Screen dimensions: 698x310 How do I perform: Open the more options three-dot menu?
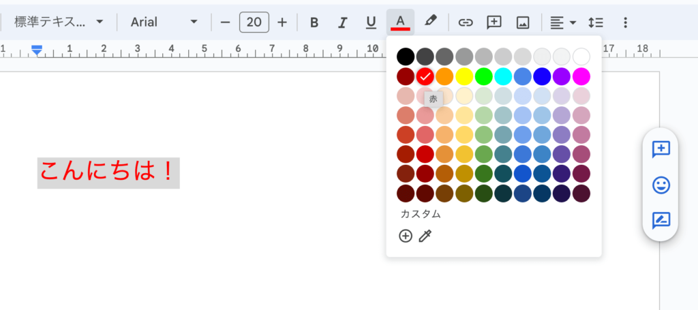[x=625, y=22]
